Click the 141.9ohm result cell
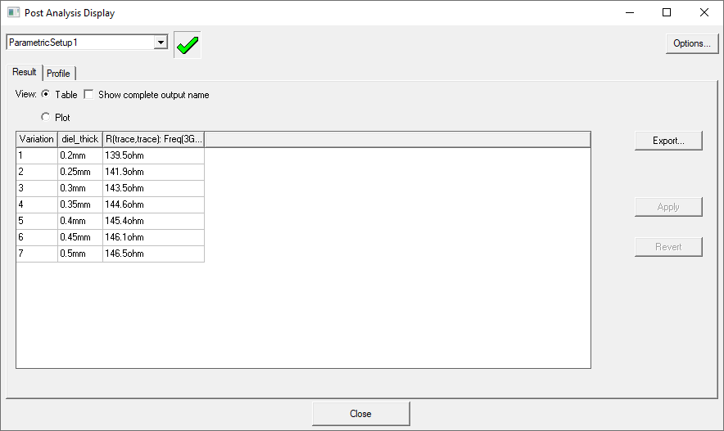724x431 pixels. tap(153, 172)
